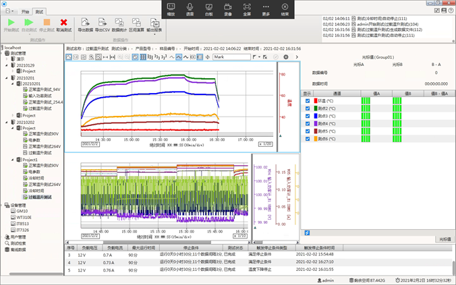This screenshot has height=285, width=456.
Task: Click the red 测点5 color swatch
Action: click(x=315, y=131)
